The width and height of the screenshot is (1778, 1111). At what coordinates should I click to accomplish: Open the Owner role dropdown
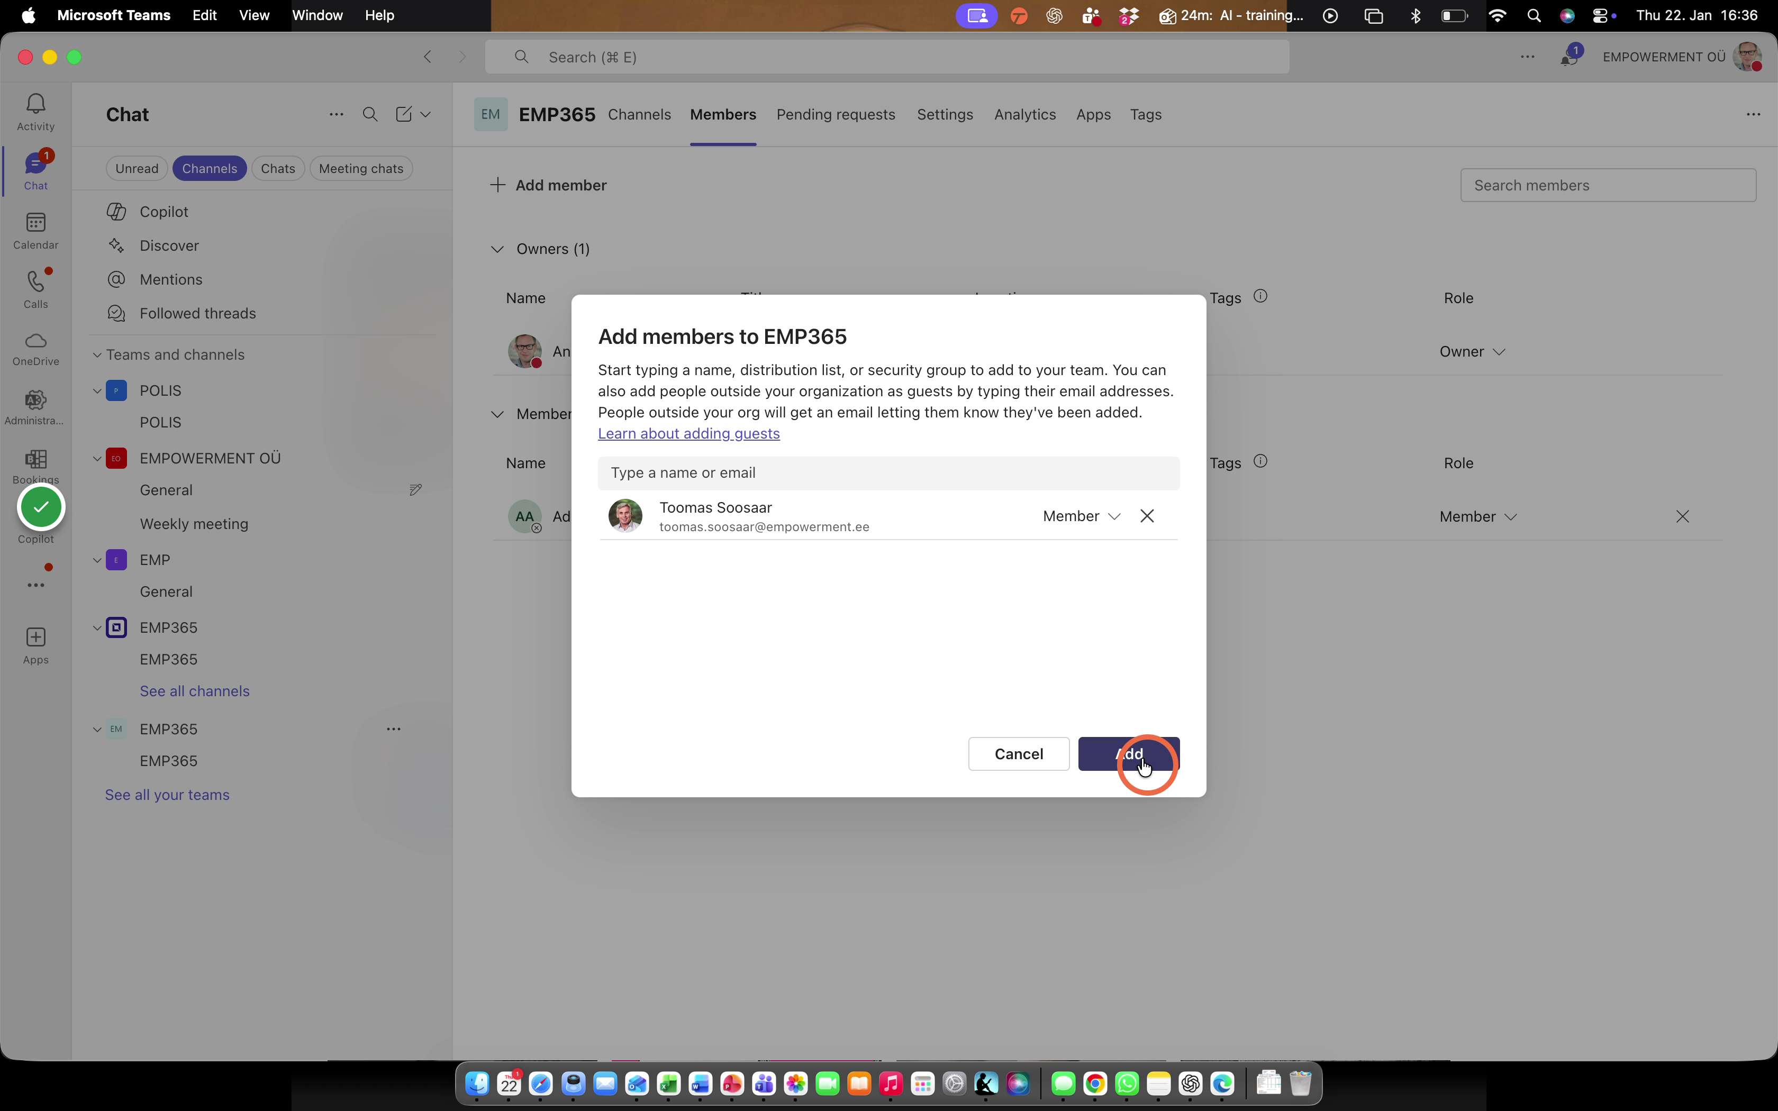(1472, 351)
